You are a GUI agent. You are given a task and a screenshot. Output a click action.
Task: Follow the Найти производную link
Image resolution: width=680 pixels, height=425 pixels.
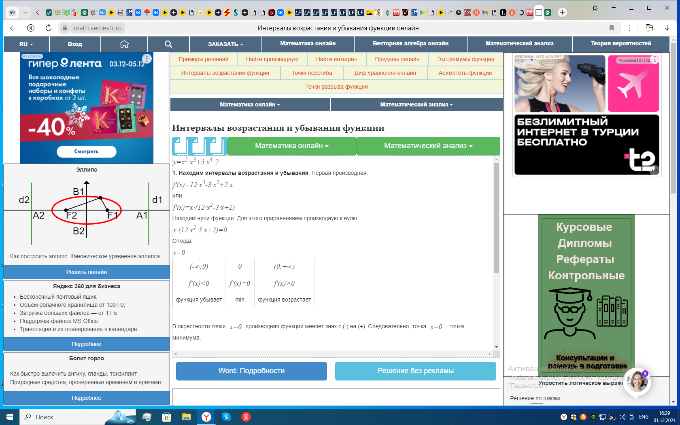coord(272,59)
